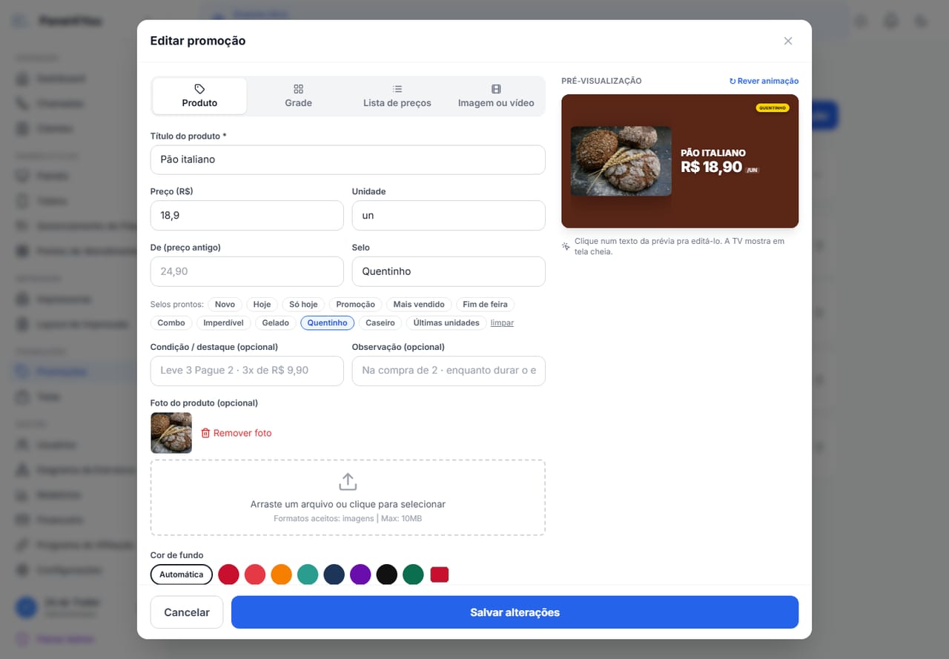949x659 pixels.
Task: Close the Editar promoção dialog
Action: pyautogui.click(x=788, y=41)
